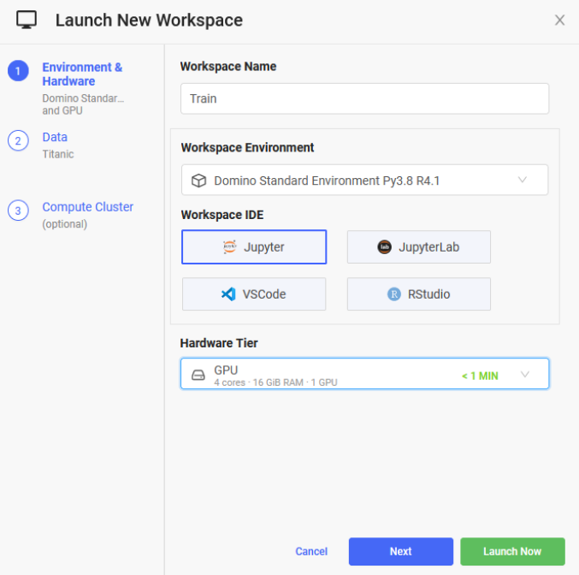Open the Hardware Tier GPU dropdown
The image size is (579, 575).
click(x=364, y=374)
